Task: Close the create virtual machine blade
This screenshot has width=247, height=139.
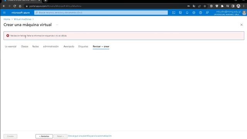Action: tap(241, 25)
